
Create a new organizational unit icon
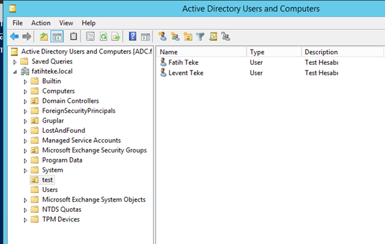coord(188,37)
